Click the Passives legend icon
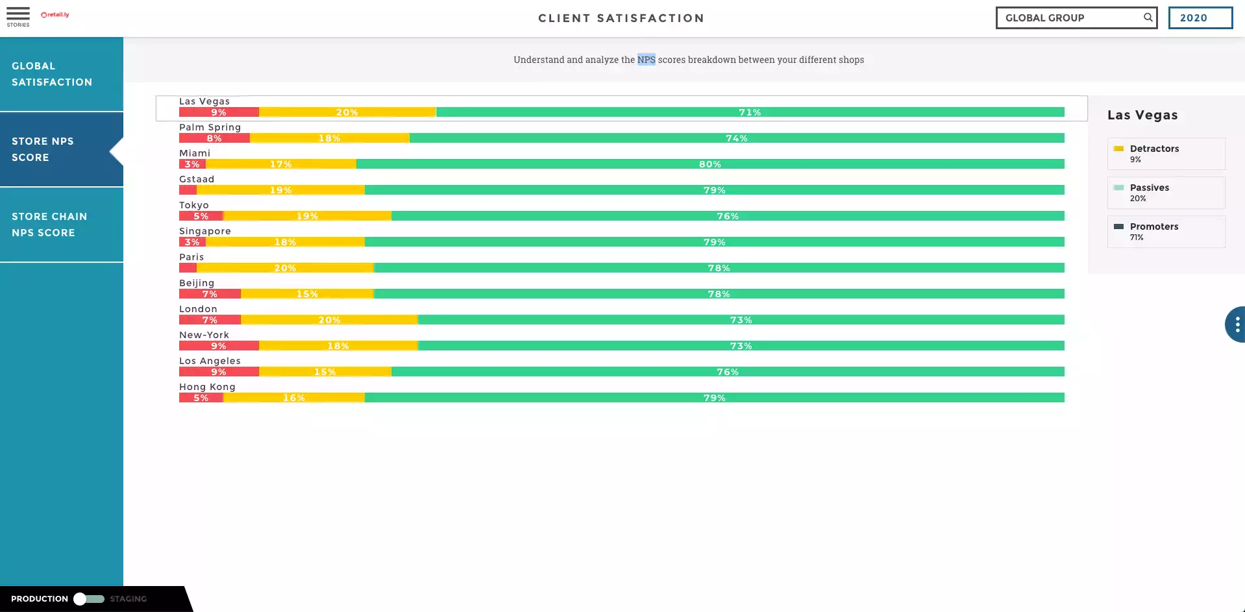Screen dimensions: 1245x612 tap(1118, 188)
